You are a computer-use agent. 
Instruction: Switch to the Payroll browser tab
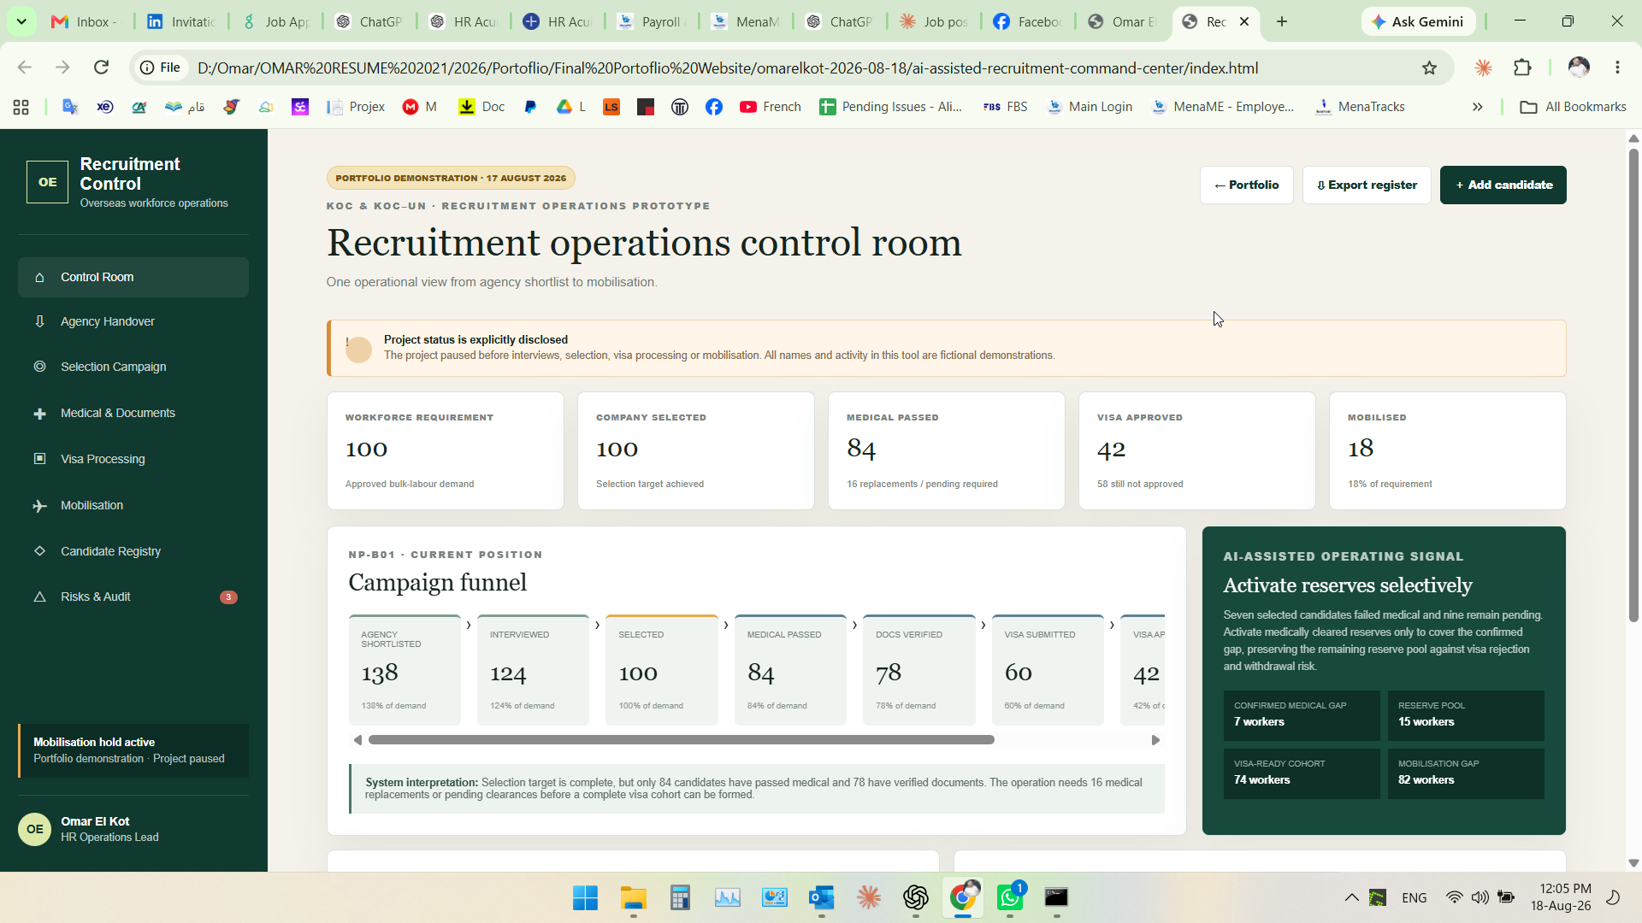click(x=650, y=21)
